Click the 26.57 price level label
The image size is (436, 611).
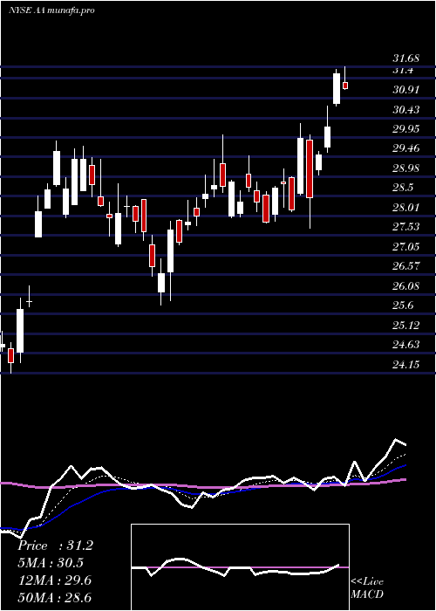pos(405,266)
